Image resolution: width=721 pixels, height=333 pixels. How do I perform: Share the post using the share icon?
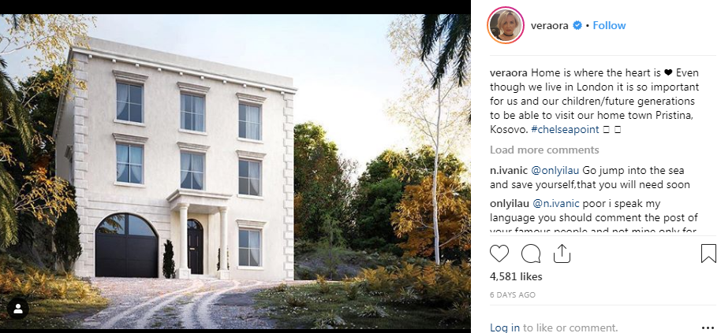pos(562,253)
